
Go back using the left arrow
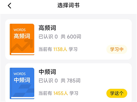(x=9, y=5)
